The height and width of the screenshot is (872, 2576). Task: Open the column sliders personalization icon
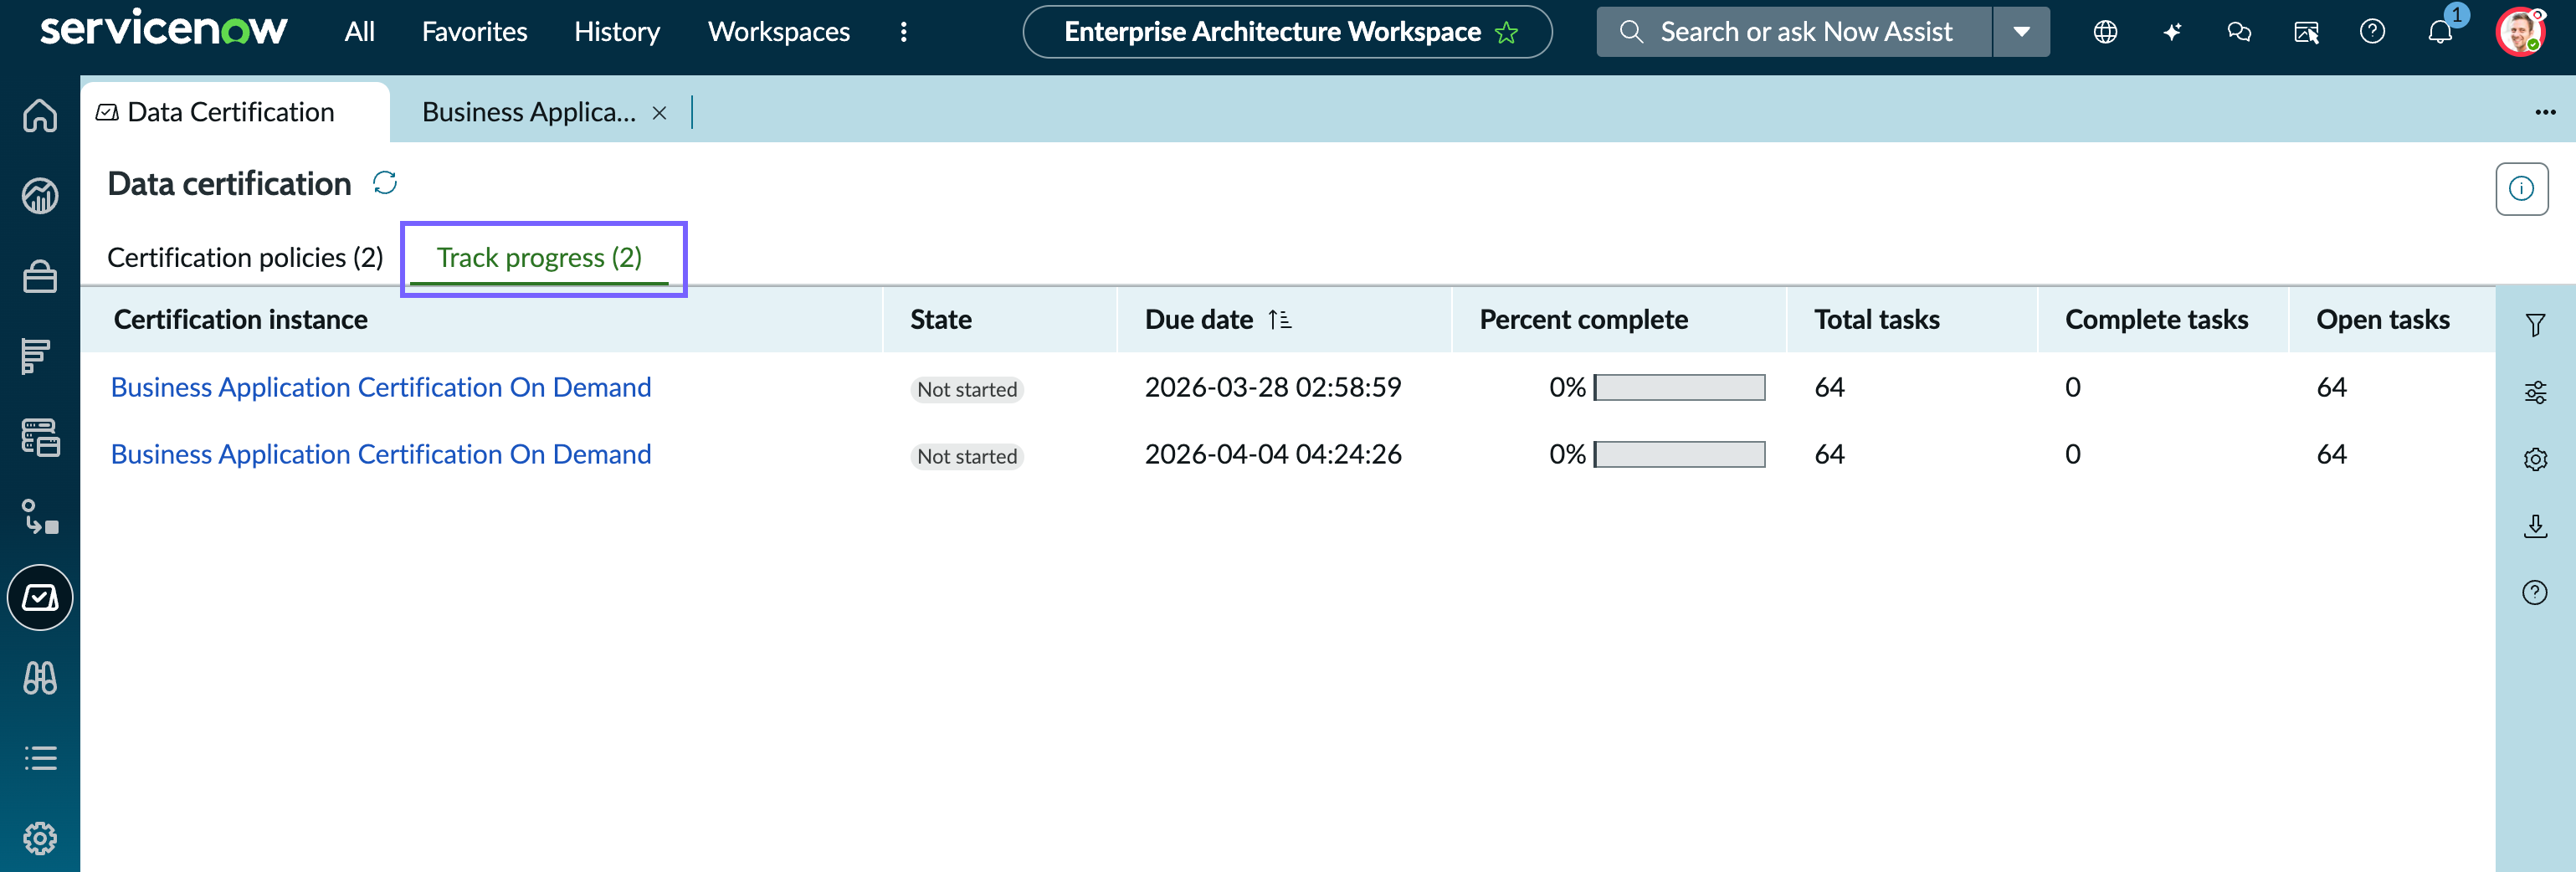2534,392
